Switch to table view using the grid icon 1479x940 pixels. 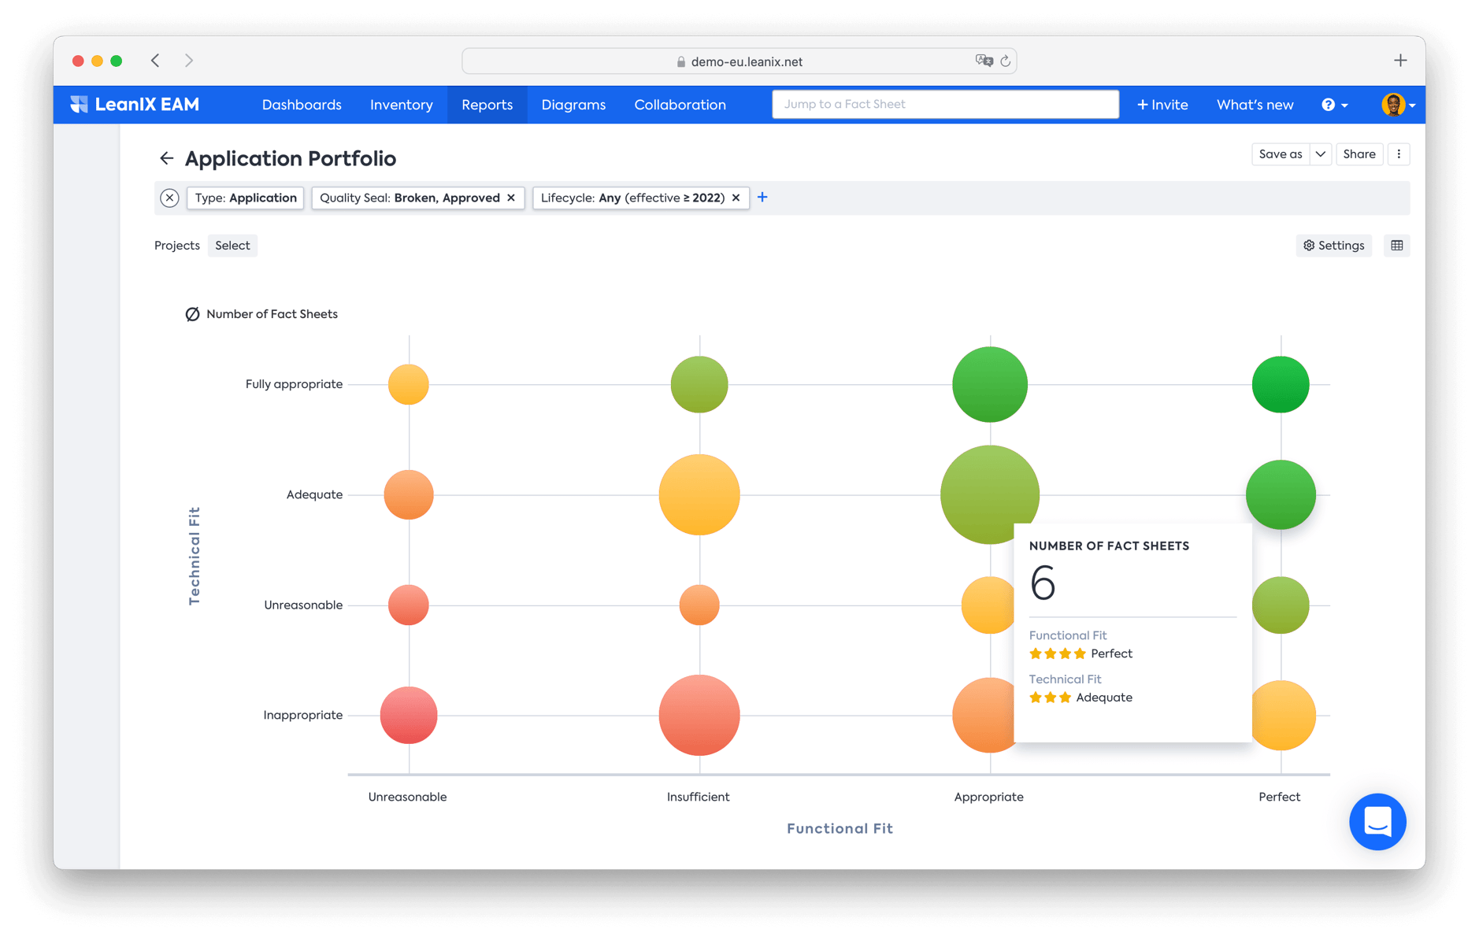[x=1396, y=245]
